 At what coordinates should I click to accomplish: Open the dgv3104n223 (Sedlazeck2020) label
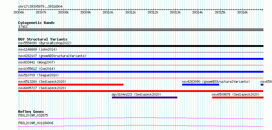coord(136,94)
